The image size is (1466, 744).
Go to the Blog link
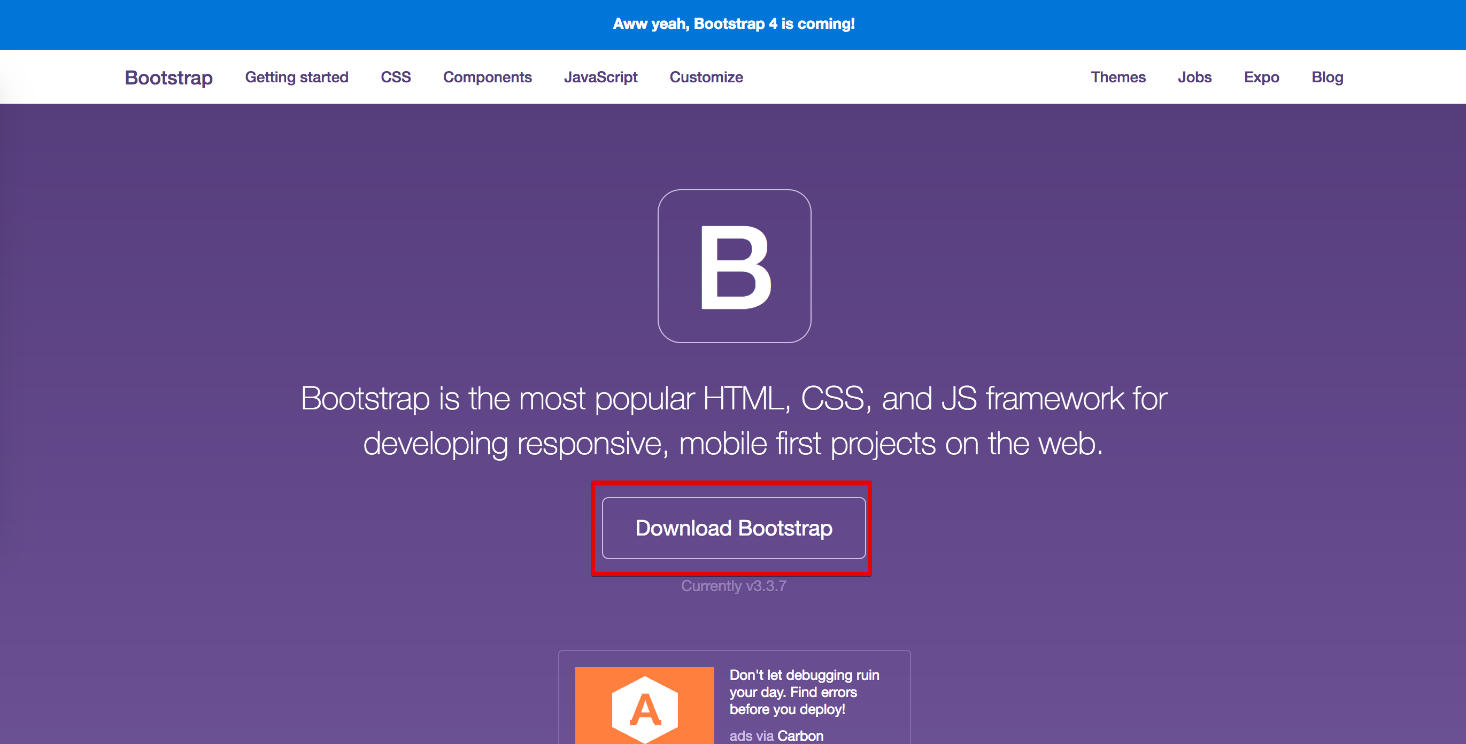click(x=1327, y=77)
